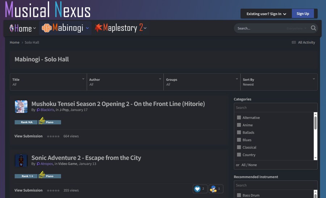
Task: Click the Home crystal icon in navbar
Action: point(12,28)
